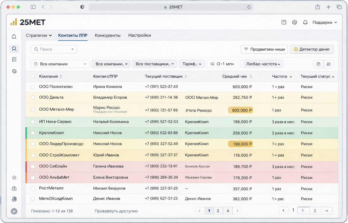Image resolution: width=348 pixels, height=223 pixels.
Task: Open the Поддерки account dropdown
Action: [324, 22]
